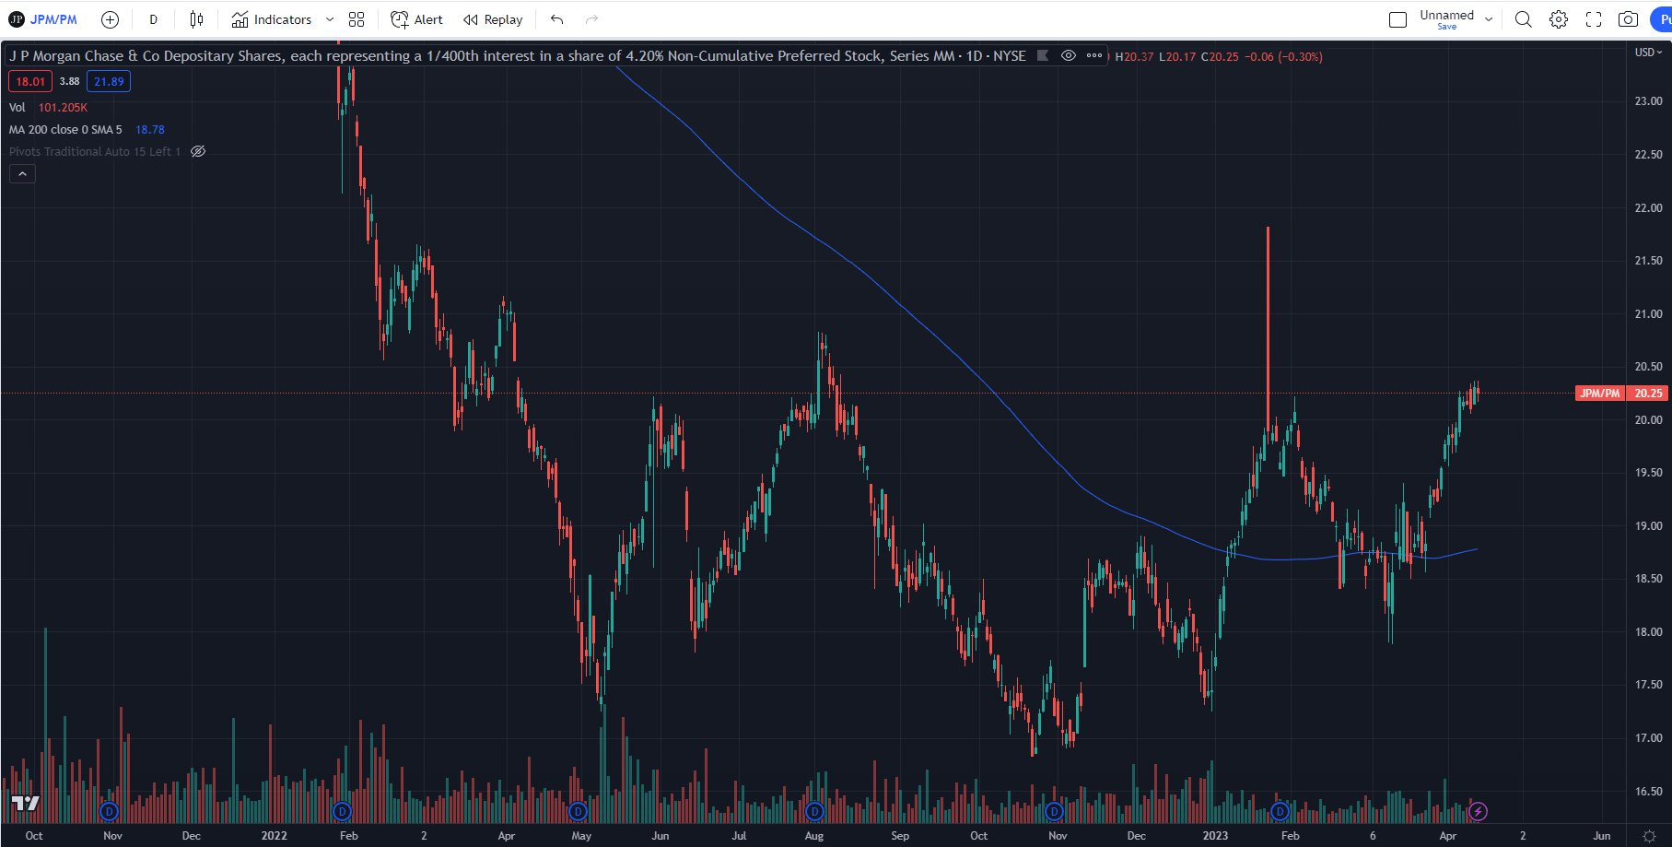Open the Indicators dialog
This screenshot has height=847, width=1672.
[x=272, y=19]
